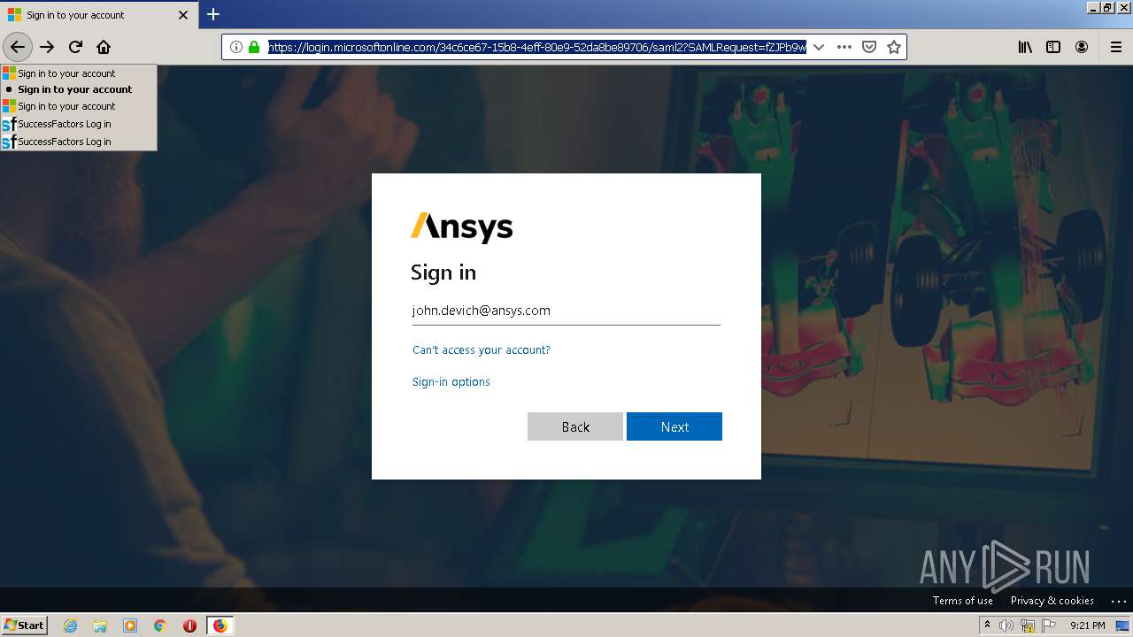Screen dimensions: 1133x637
Task: Save page to Pocket
Action: click(869, 47)
